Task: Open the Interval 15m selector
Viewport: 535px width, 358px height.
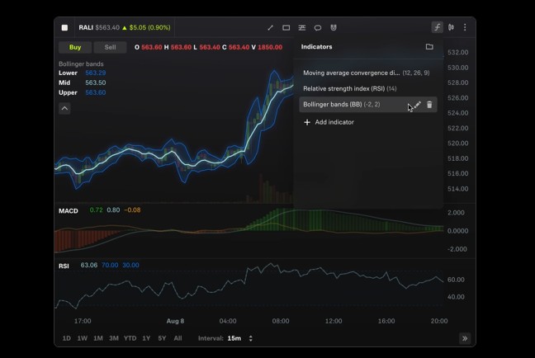Action: coord(234,338)
